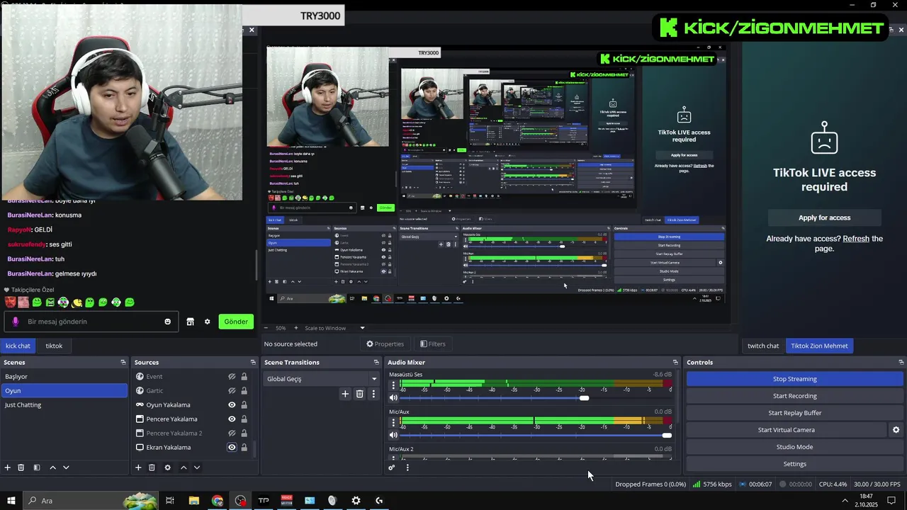Show the hidden Gartic source
Screen dimensions: 907x510
(232, 391)
